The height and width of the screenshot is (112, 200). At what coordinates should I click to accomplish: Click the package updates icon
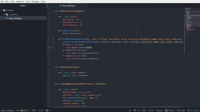tap(189, 110)
